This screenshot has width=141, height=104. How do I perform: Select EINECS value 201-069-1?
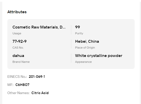tap(37, 77)
